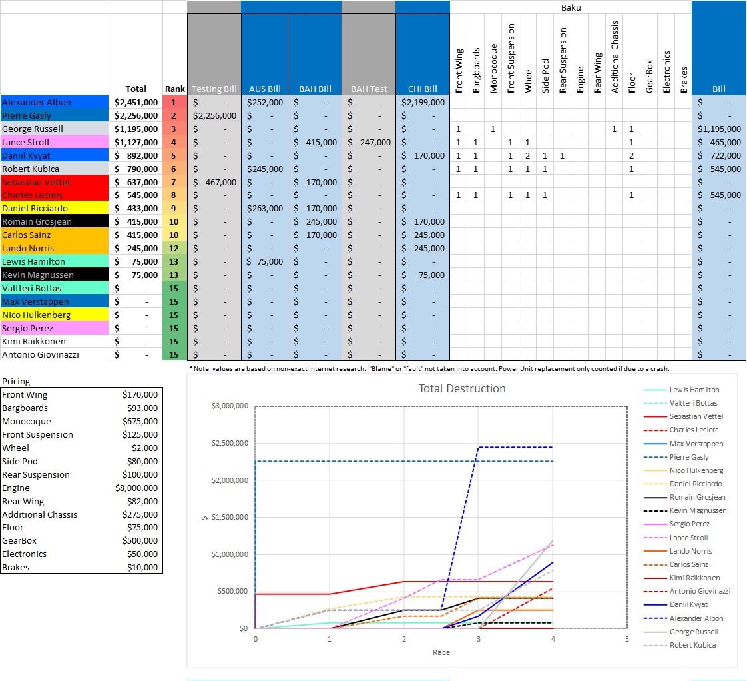The image size is (747, 681).
Task: Select the Max Verstappen name cell
Action: pos(55,301)
